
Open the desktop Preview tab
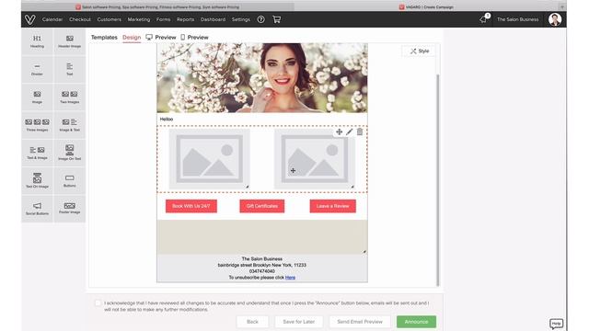(161, 37)
